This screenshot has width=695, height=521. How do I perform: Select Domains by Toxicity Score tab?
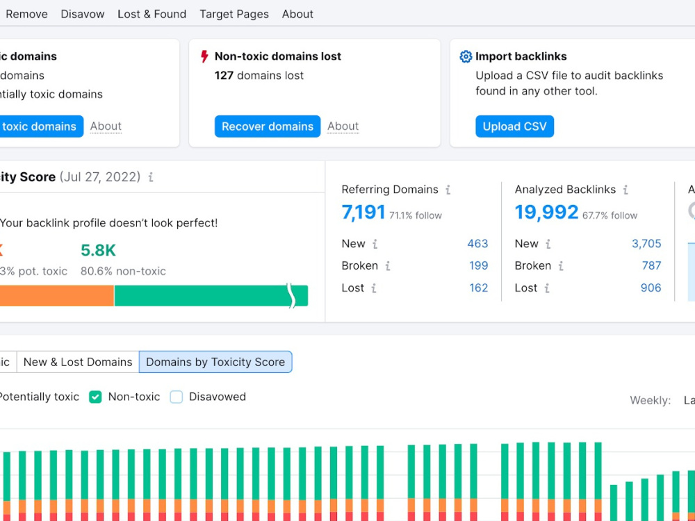pyautogui.click(x=215, y=362)
